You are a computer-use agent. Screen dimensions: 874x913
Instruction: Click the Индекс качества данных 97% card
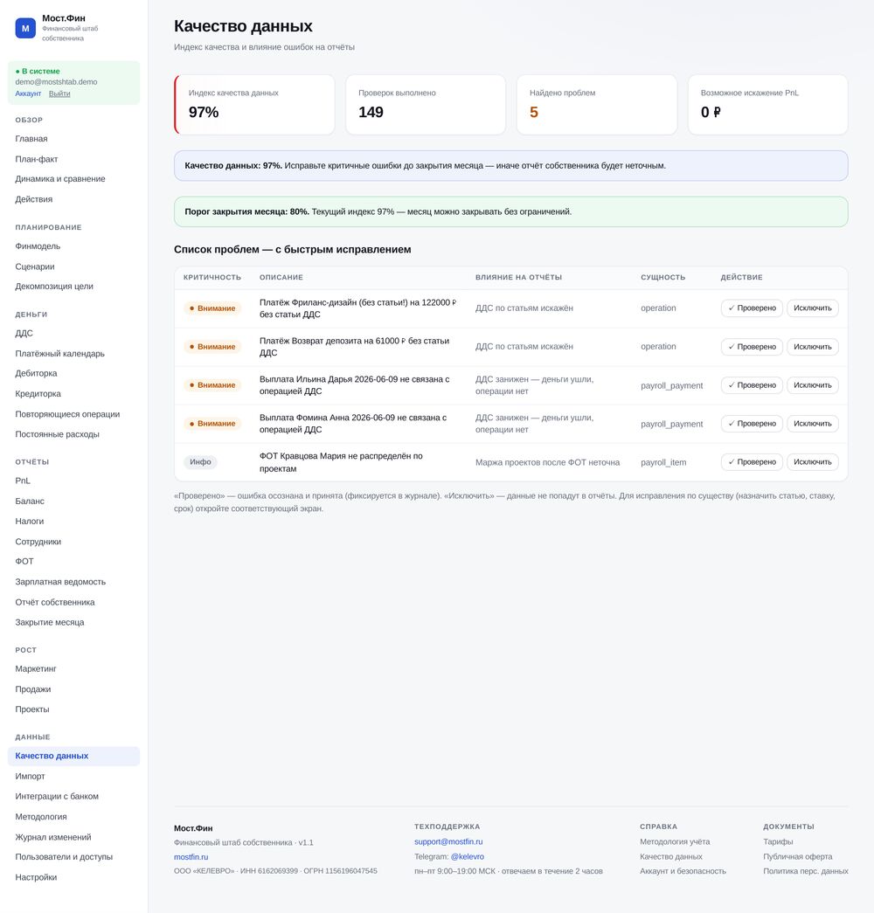pyautogui.click(x=254, y=105)
